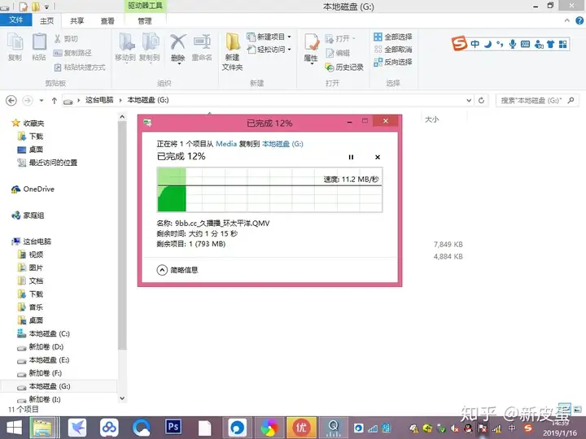This screenshot has width=586, height=439.
Task: Click This PC in address bar
Action: click(99, 100)
